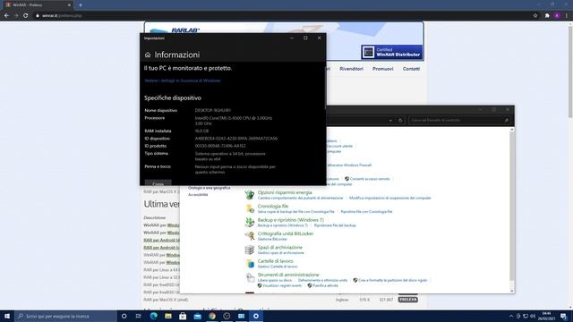573x322 pixels.
Task: Click the home icon beside Informazioni
Action: pyautogui.click(x=148, y=55)
